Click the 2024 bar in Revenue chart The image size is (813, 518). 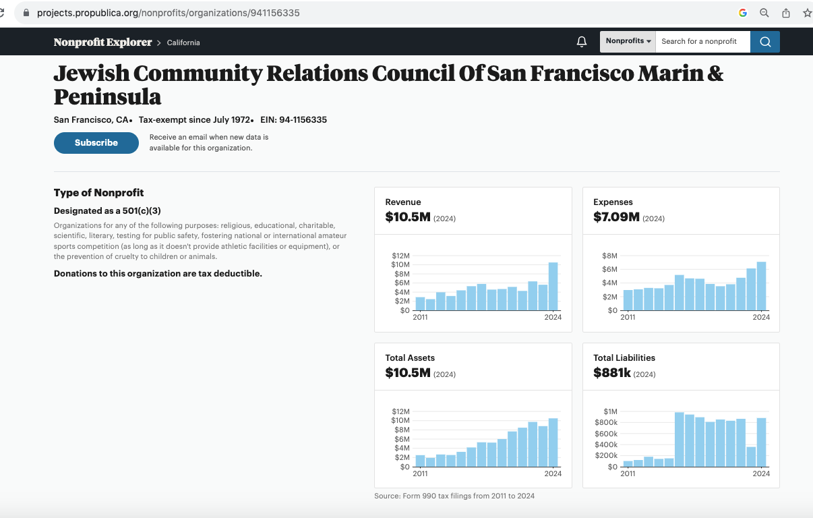(553, 287)
